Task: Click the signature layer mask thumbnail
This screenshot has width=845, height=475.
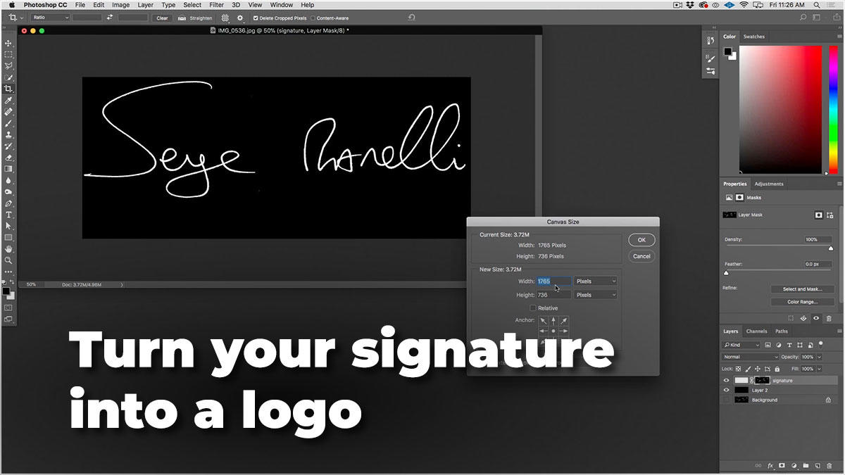Action: (762, 381)
